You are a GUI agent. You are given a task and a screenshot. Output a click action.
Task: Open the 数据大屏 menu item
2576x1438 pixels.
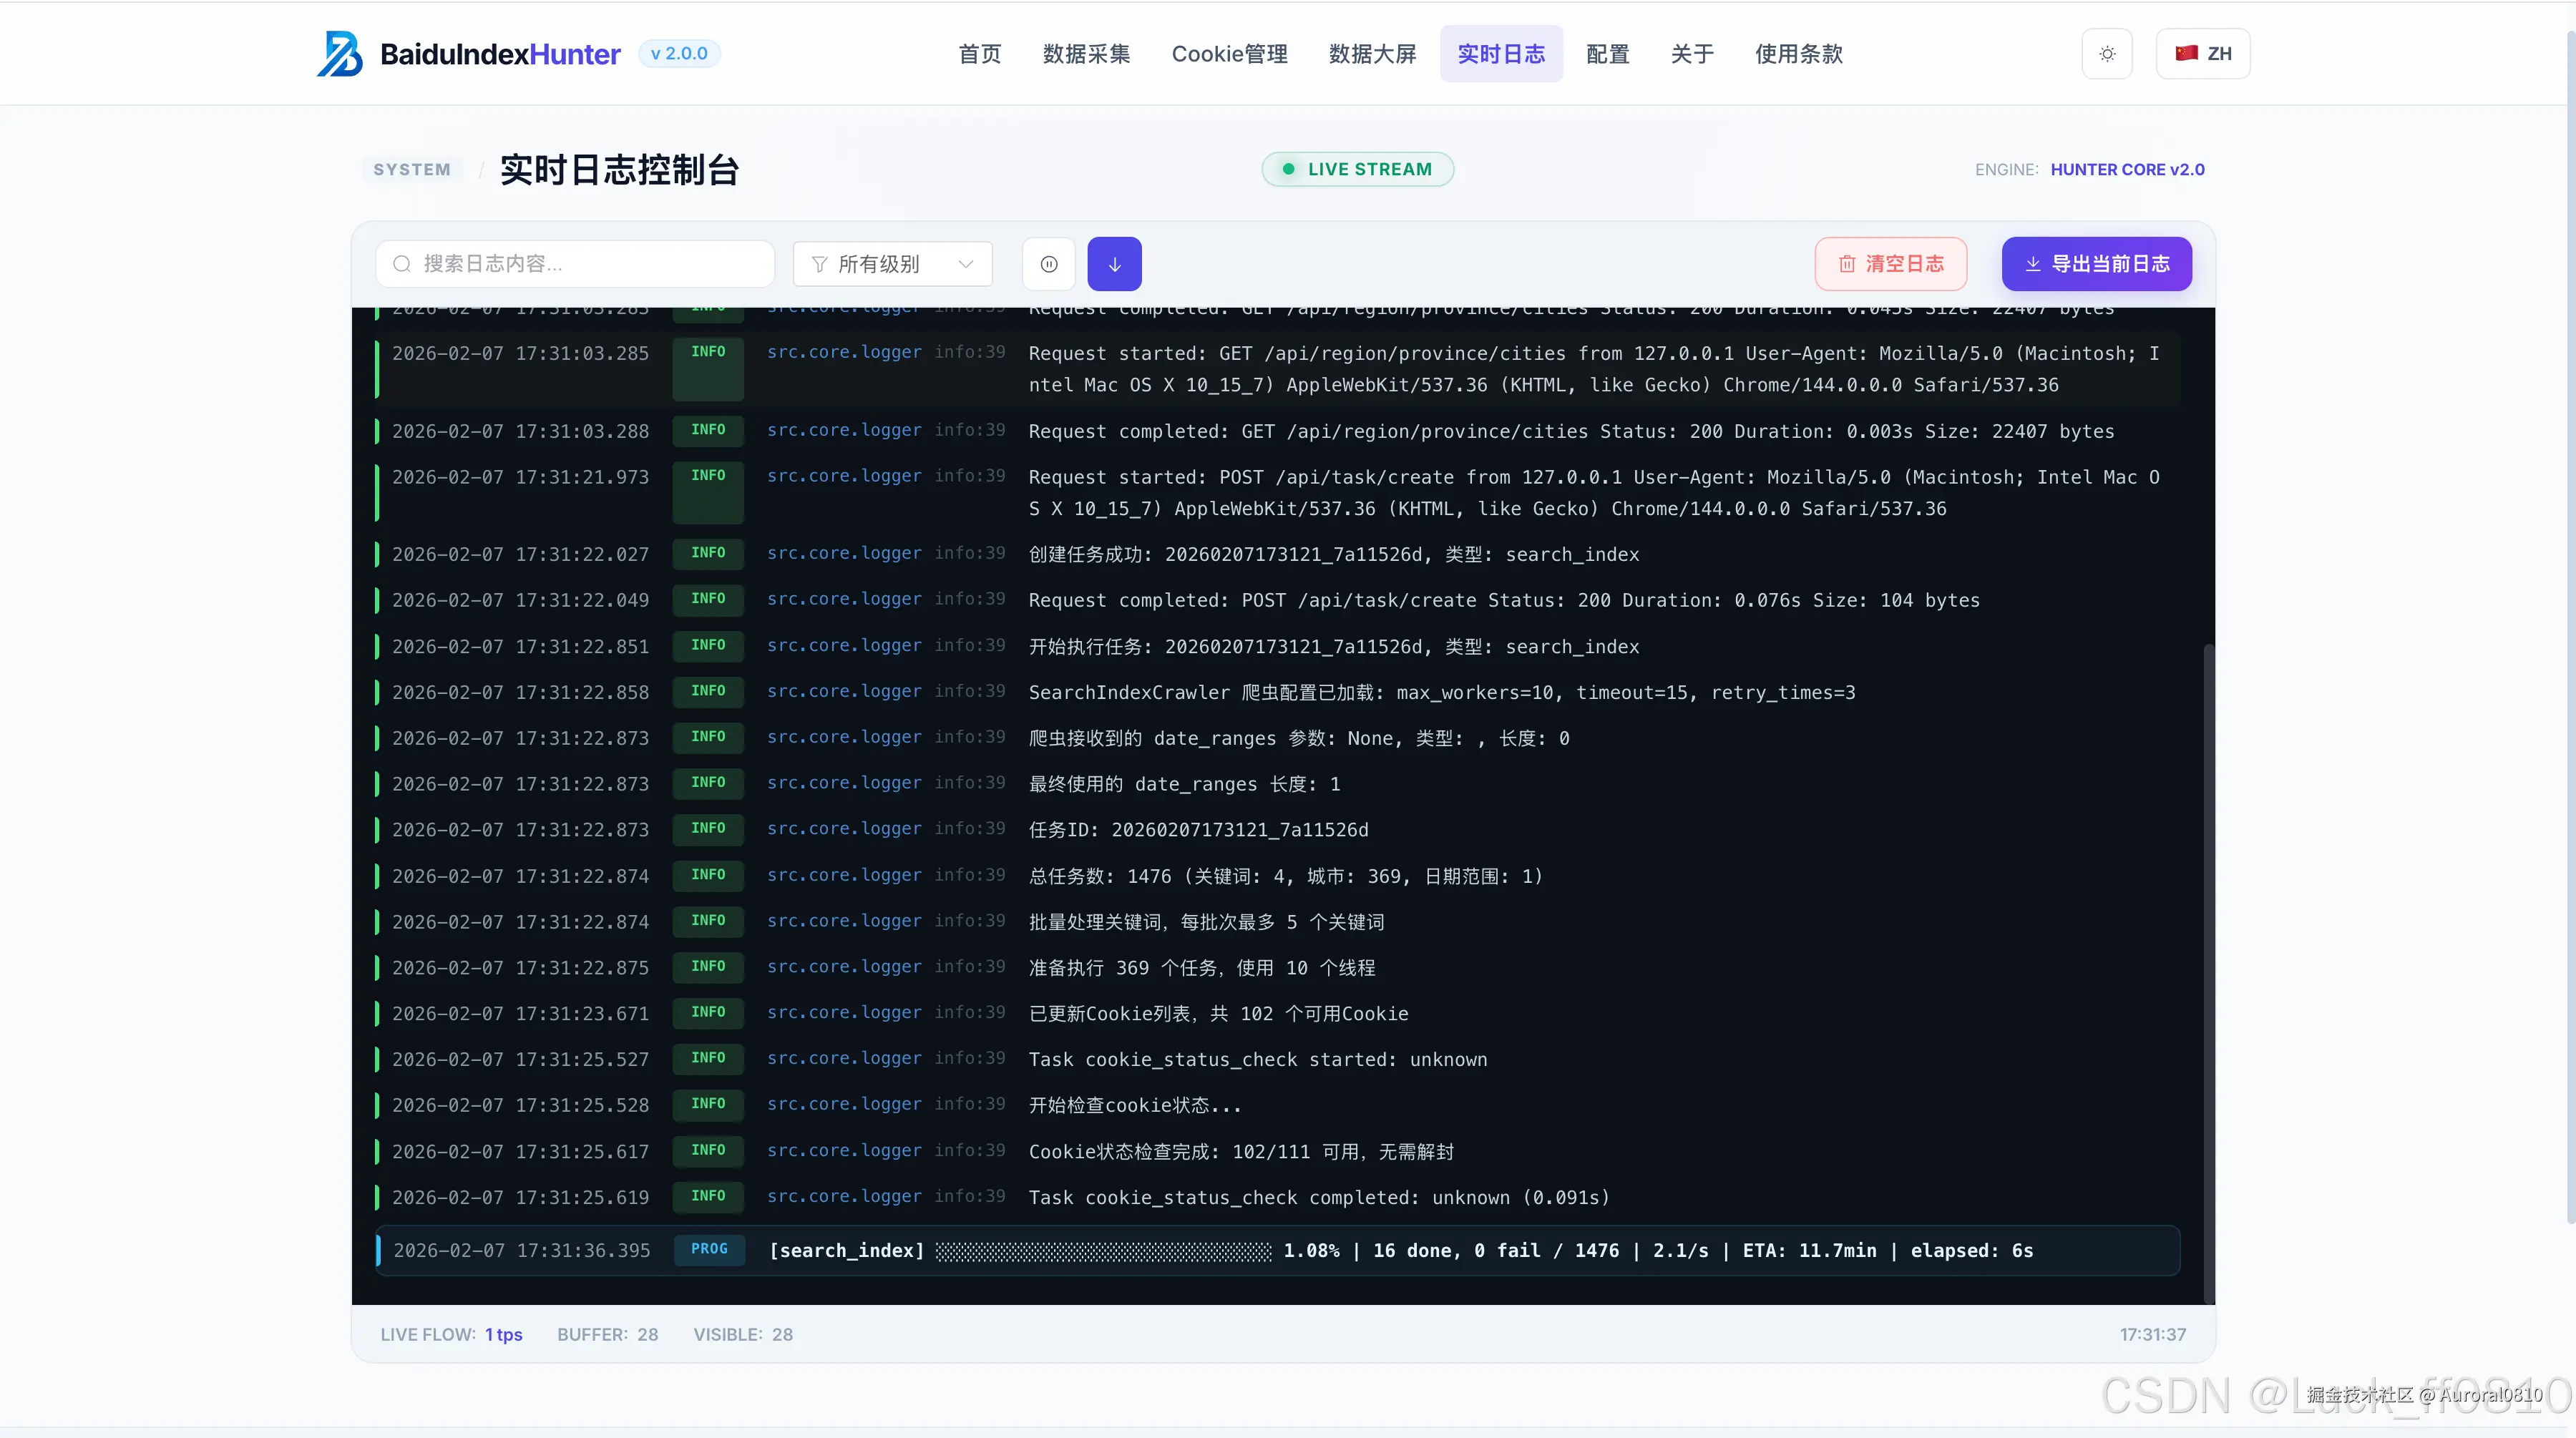pos(1372,54)
